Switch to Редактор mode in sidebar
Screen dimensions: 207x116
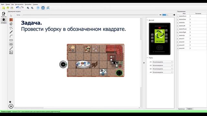(x=4, y=15)
